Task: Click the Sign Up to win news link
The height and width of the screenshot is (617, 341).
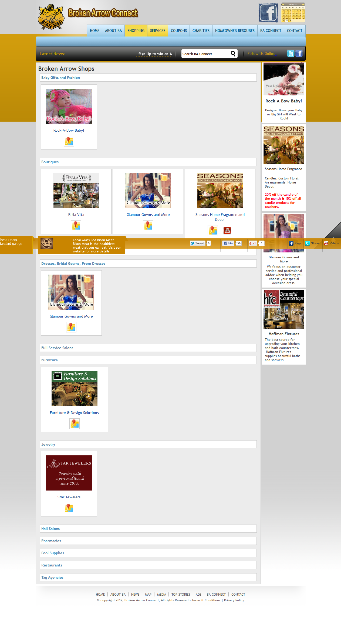Action: click(155, 54)
